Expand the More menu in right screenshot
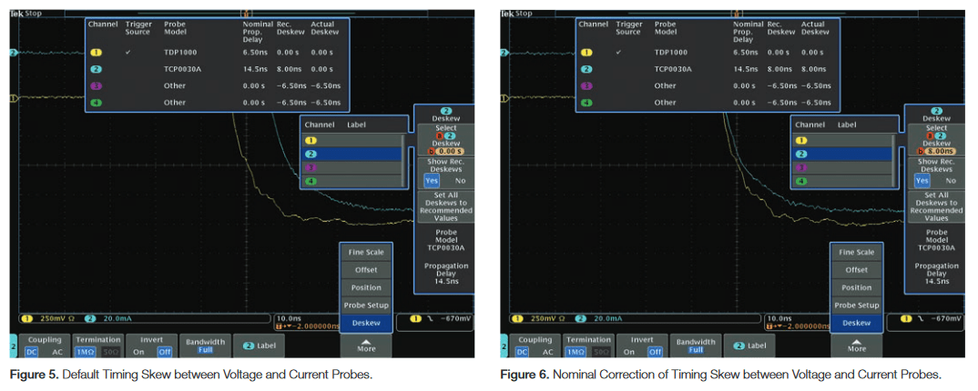Viewport: 978px width, 391px height. point(856,346)
